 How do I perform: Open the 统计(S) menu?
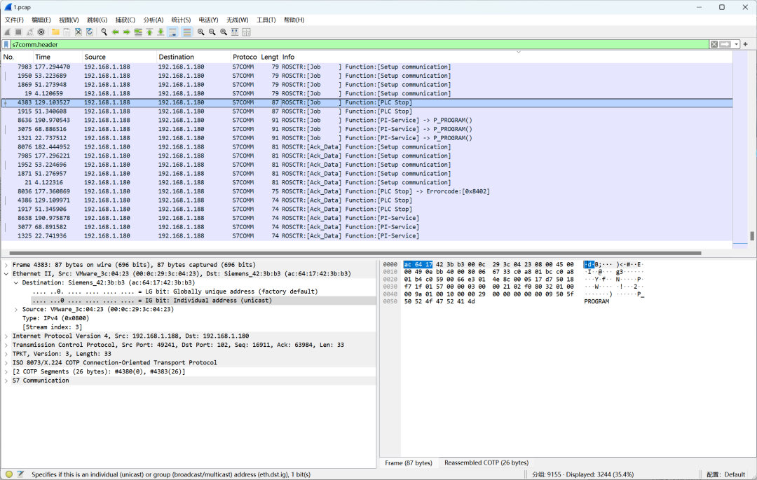pos(181,20)
